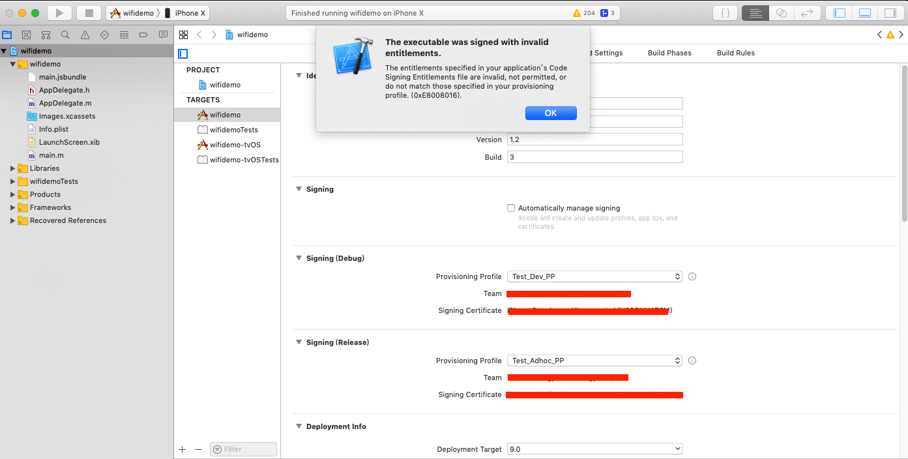Switch to the Build Phases tab
Viewport: 908px width, 459px height.
tap(669, 53)
